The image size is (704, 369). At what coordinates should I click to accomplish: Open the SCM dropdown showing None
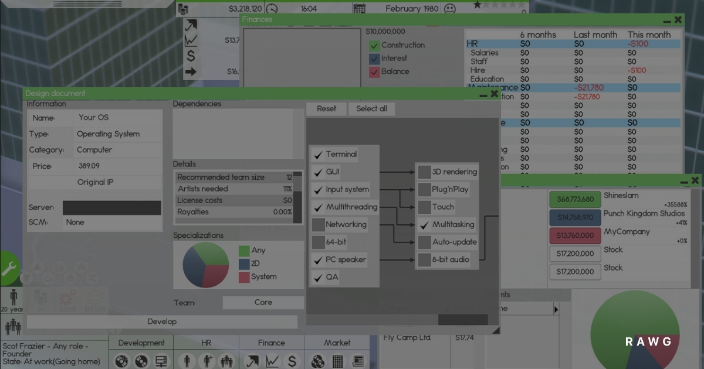click(112, 223)
